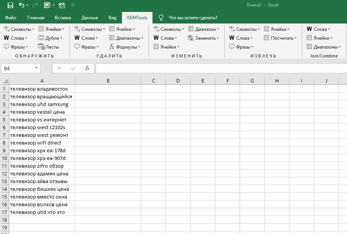Open the Дубли duplicates menu

50,38
